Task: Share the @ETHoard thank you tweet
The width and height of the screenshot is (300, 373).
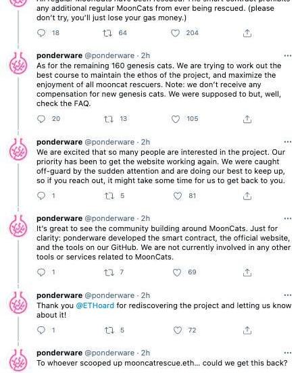Action: (247, 330)
